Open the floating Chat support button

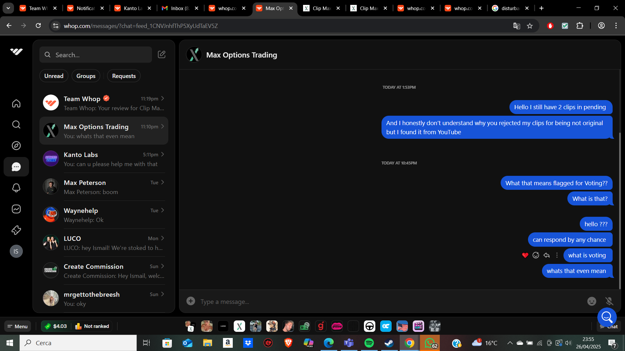[x=607, y=317]
